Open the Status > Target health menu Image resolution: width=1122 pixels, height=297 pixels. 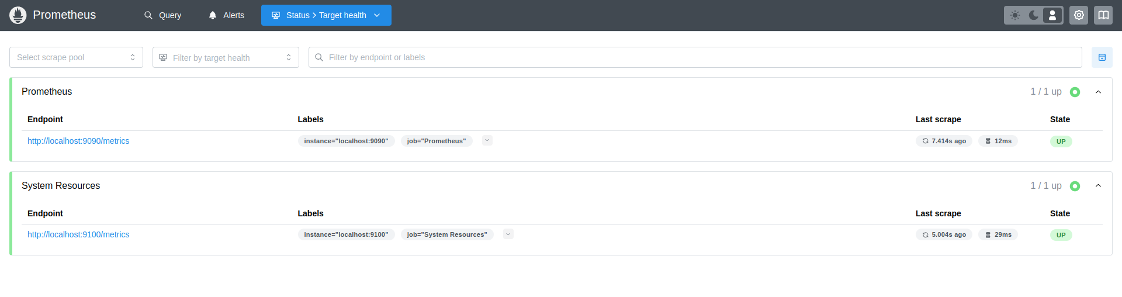click(326, 15)
